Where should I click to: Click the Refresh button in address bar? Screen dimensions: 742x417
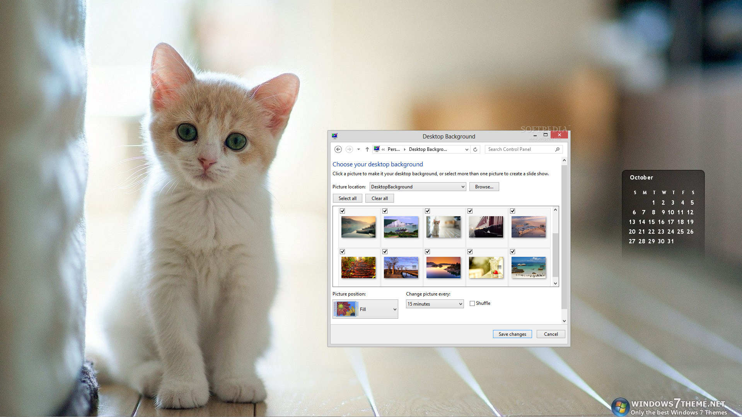click(475, 149)
